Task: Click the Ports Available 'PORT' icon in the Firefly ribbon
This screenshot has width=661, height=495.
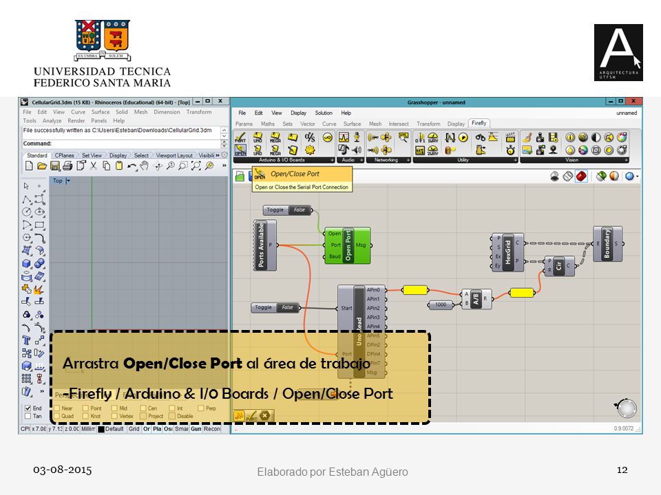Action: coord(240,137)
